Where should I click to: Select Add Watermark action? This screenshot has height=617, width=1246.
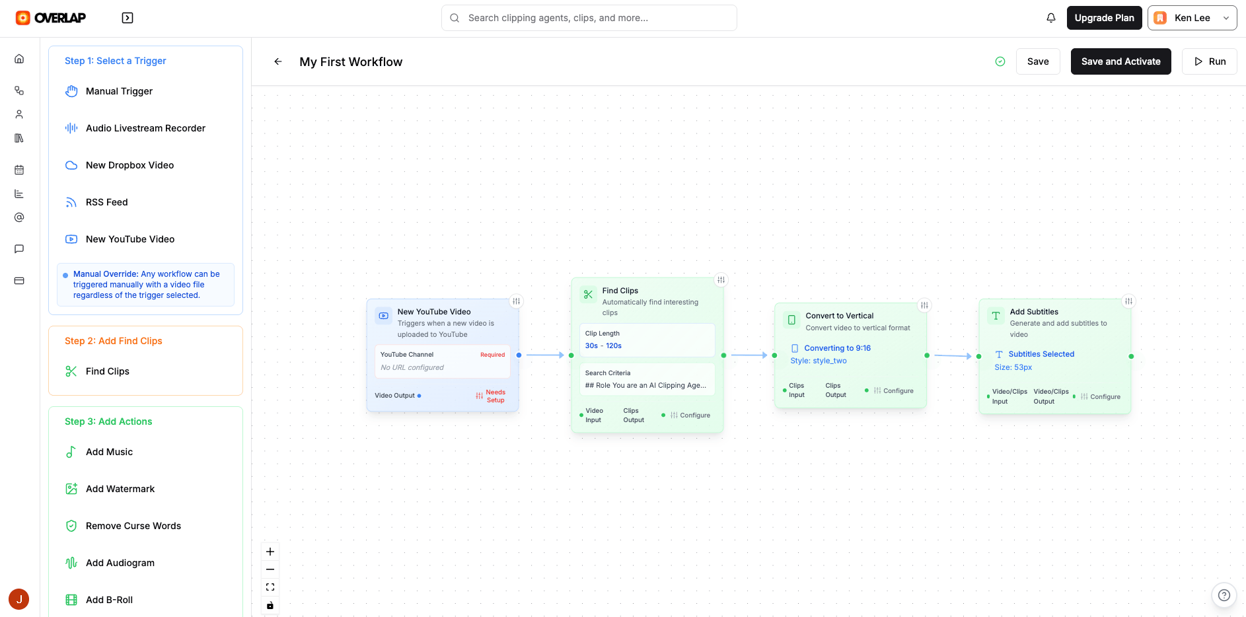pos(120,489)
